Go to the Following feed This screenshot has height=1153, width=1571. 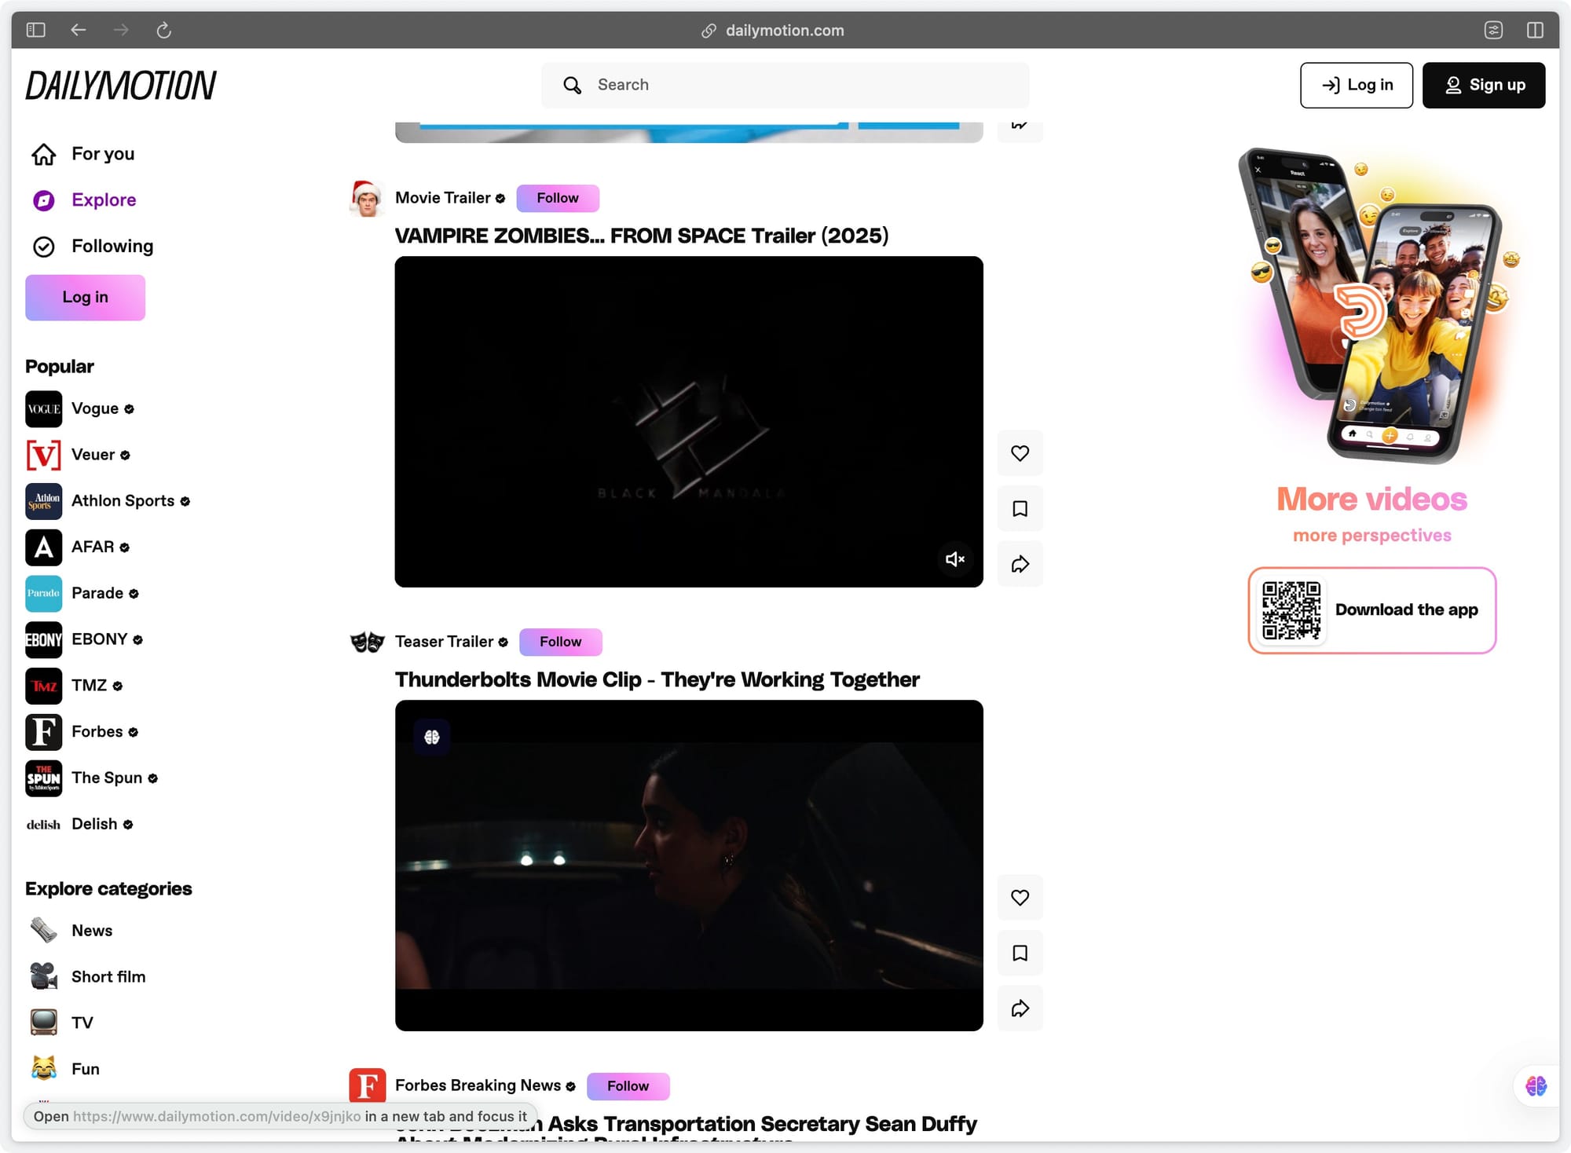[x=112, y=247]
